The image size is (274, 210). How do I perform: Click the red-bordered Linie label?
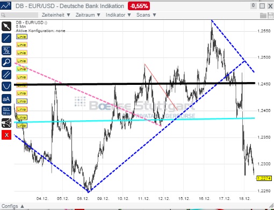[x=21, y=110]
